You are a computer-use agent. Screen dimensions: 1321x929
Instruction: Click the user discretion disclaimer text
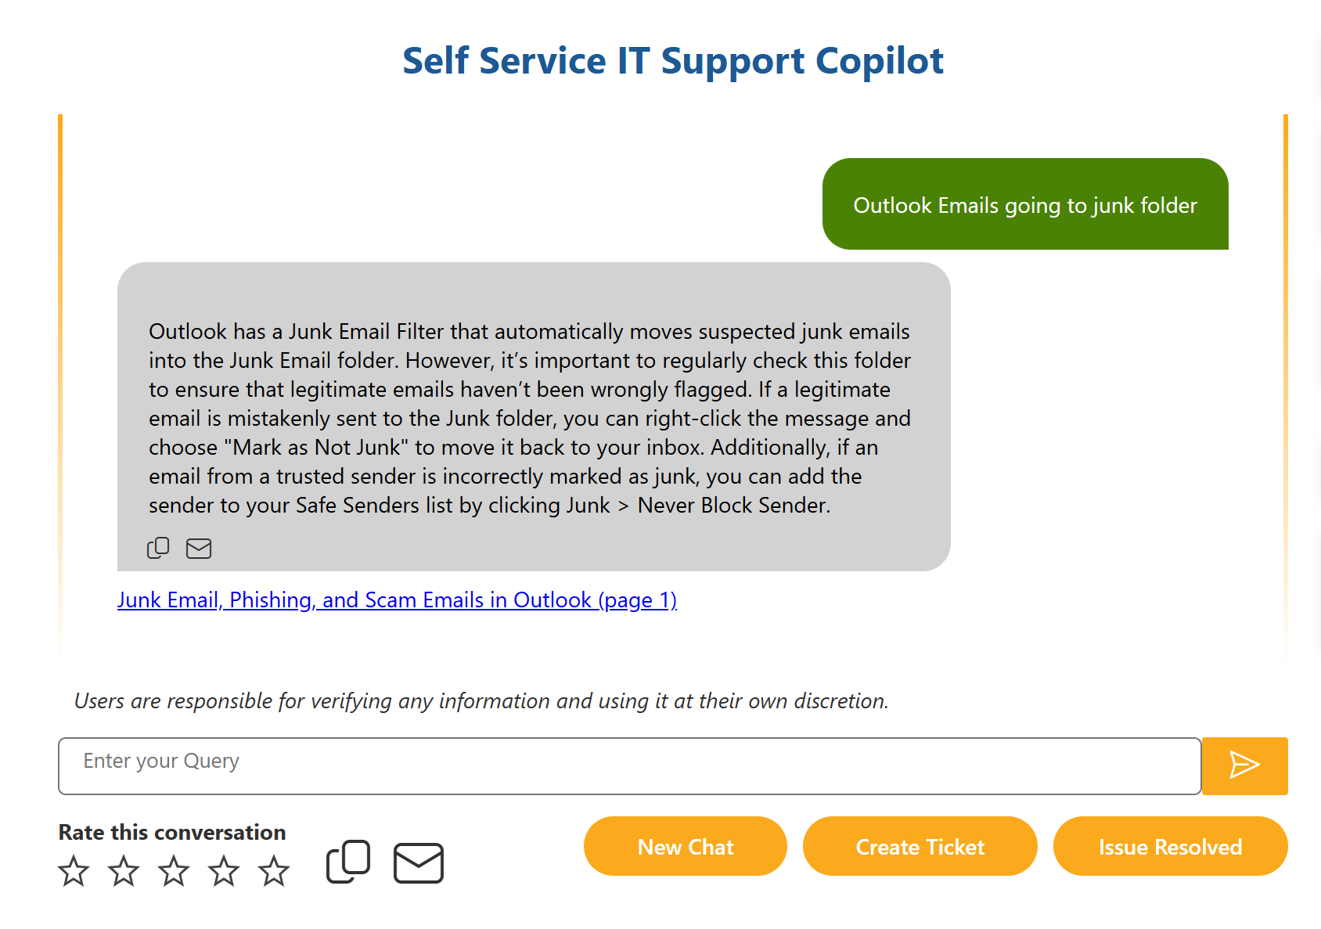[481, 701]
